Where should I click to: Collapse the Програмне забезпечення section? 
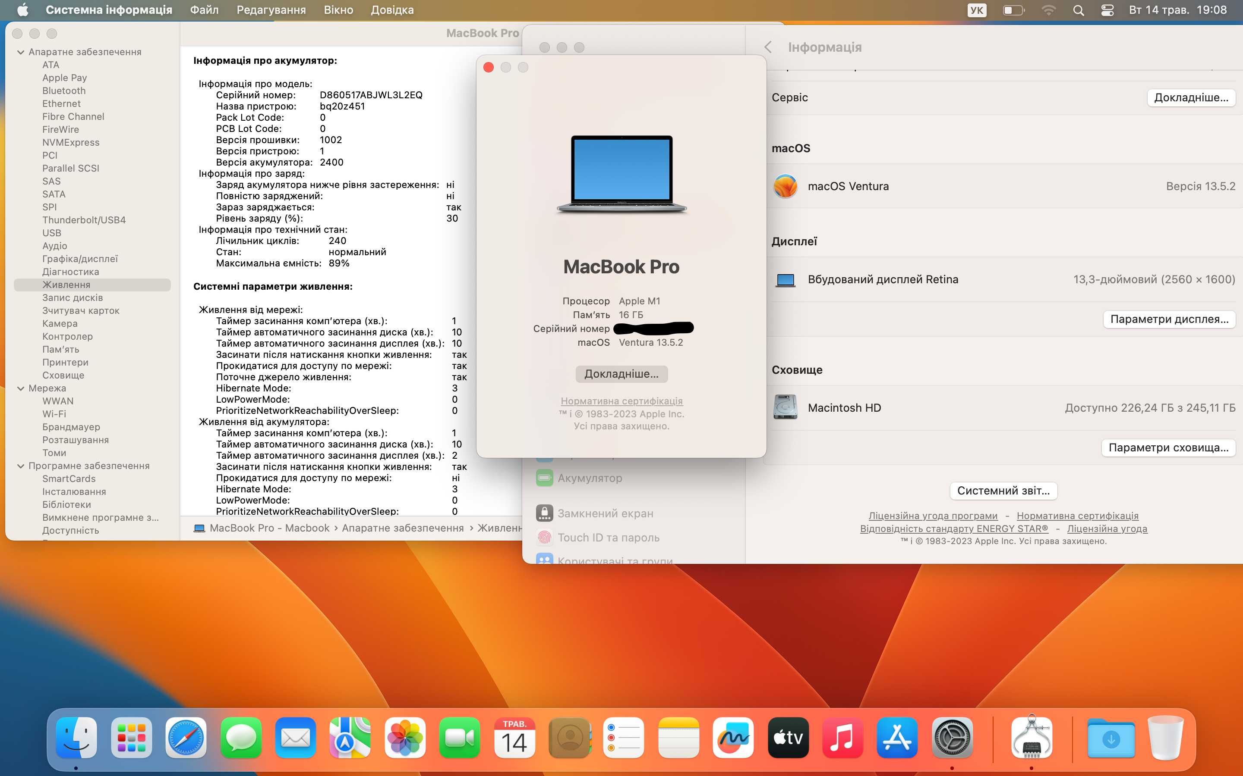point(21,466)
